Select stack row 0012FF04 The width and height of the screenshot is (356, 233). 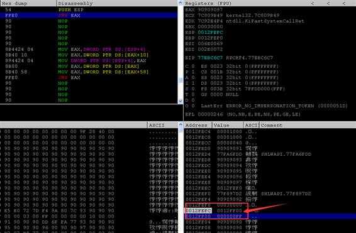(x=270, y=222)
